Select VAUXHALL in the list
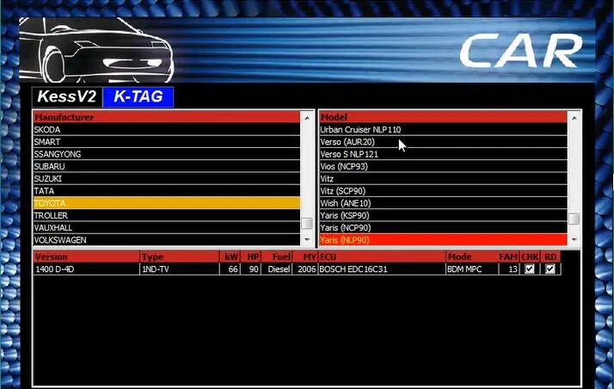The height and width of the screenshot is (389, 614). [167, 227]
